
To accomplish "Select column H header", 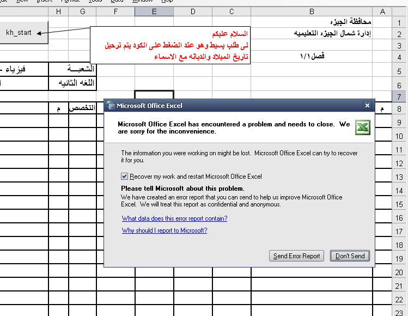I will pos(58,11).
